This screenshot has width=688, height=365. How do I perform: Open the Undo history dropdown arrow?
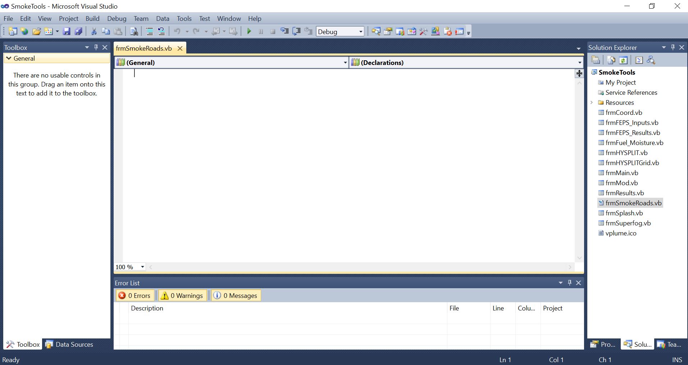[x=187, y=32]
